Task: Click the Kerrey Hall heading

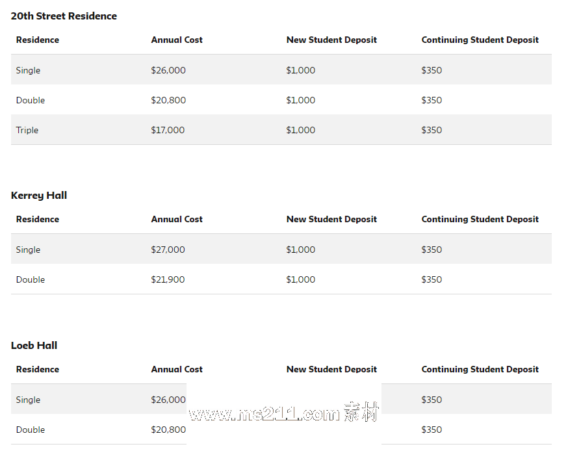Action: [x=39, y=196]
